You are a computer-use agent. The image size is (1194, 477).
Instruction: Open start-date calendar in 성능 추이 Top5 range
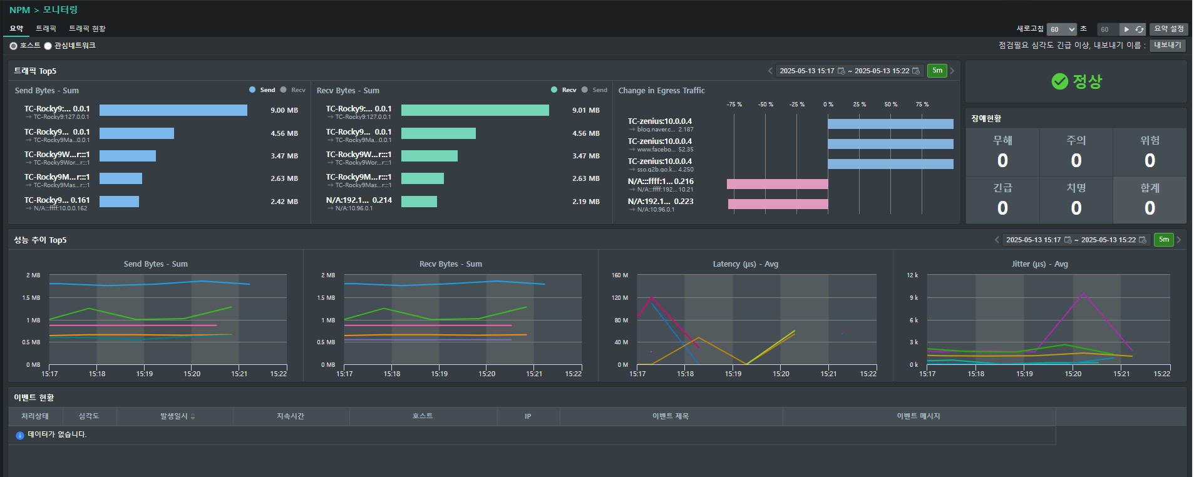(x=1068, y=240)
